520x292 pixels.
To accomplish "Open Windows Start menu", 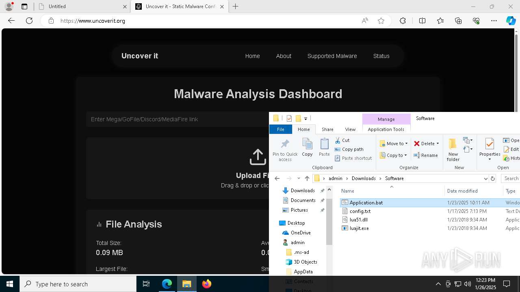I will [x=10, y=284].
